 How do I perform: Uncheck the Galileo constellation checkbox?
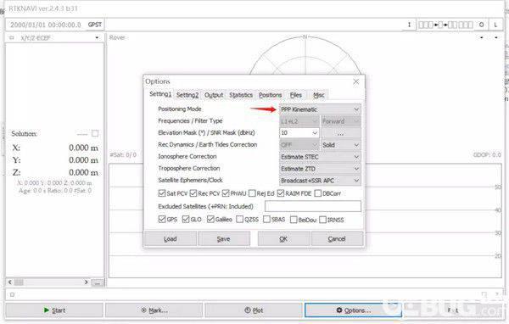point(210,220)
